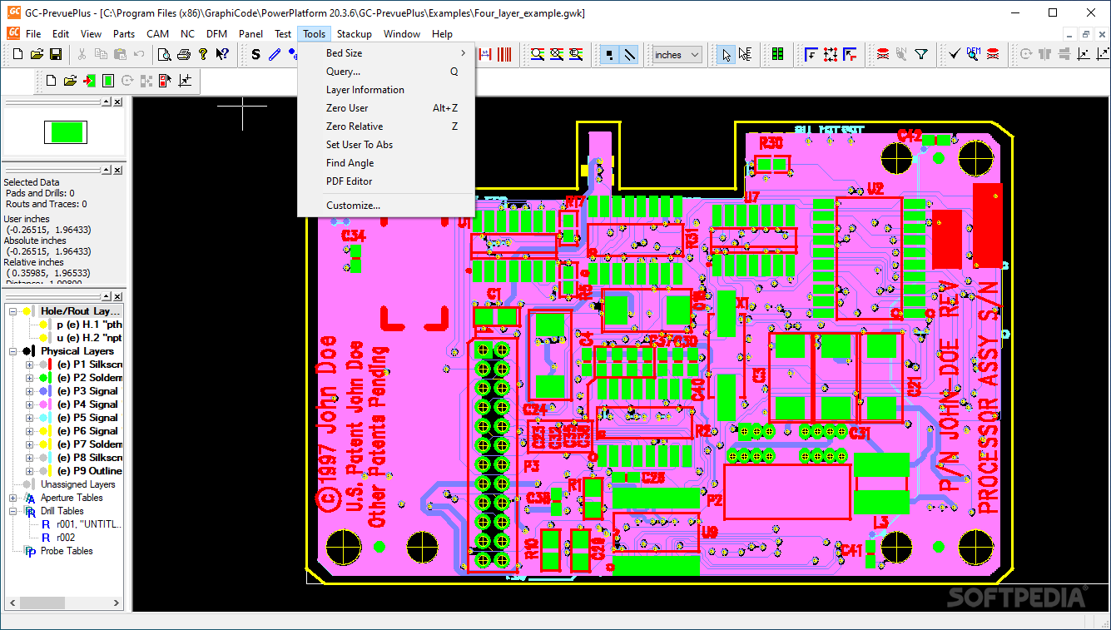1111x630 pixels.
Task: Toggle visibility dot of P2 Soldermask layer
Action: click(x=42, y=378)
